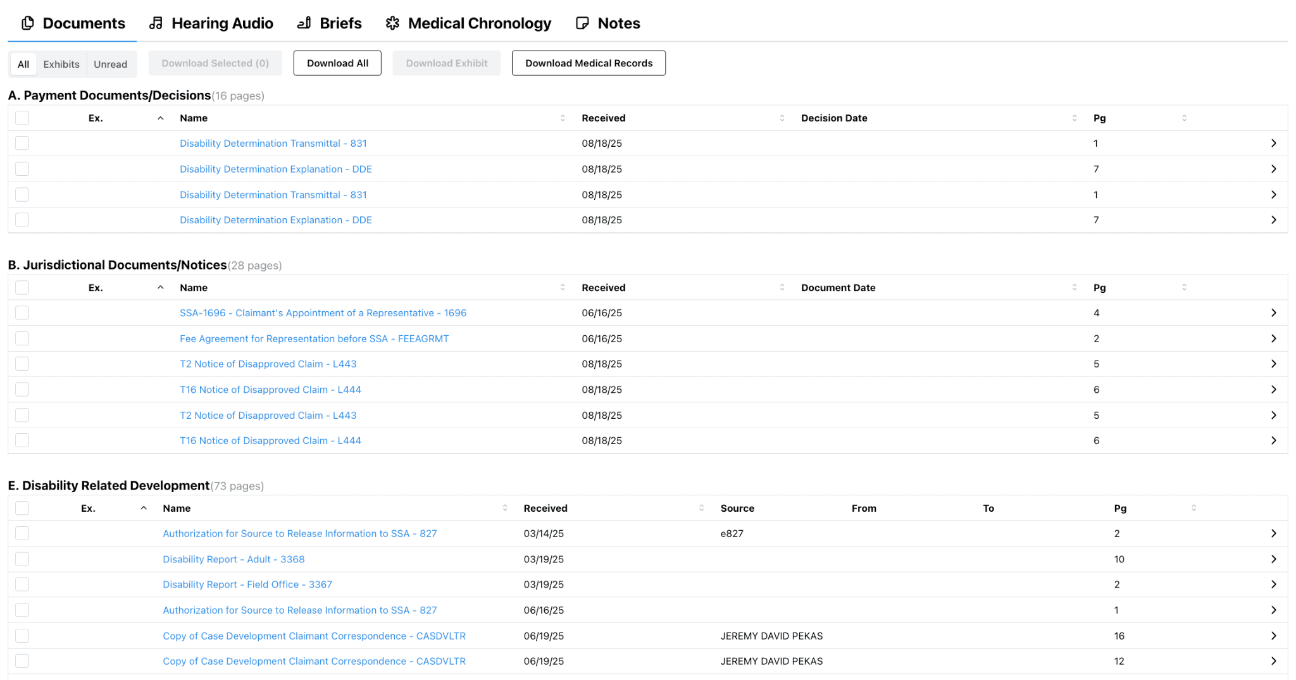Viewport: 1296px width, 680px height.
Task: Click the Notes note icon
Action: click(582, 23)
